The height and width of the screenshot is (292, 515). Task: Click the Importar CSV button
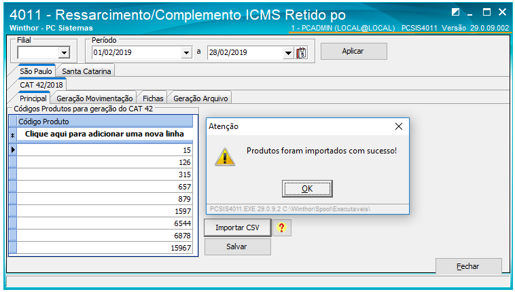coord(238,227)
